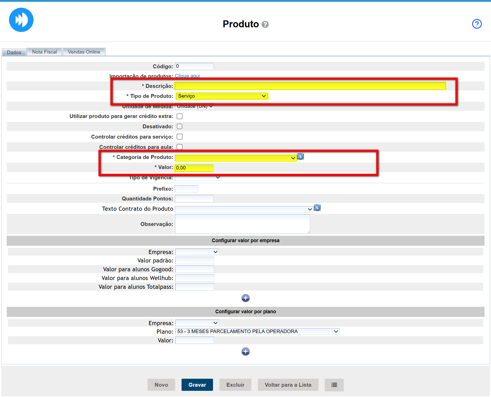Click the list icon button beside Voltar
This screenshot has width=491, height=397.
point(334,385)
